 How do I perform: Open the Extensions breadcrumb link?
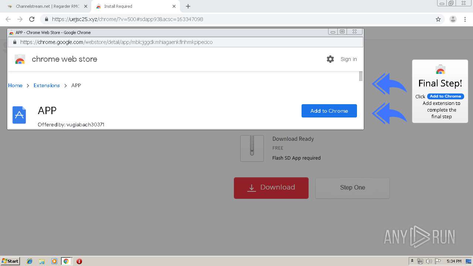[47, 85]
